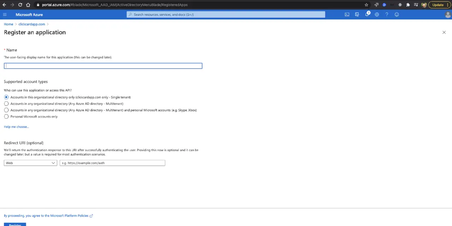Select Multitenant Azure AD directory option

click(x=6, y=103)
